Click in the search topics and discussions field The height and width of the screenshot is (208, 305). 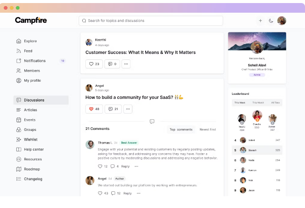pyautogui.click(x=151, y=21)
